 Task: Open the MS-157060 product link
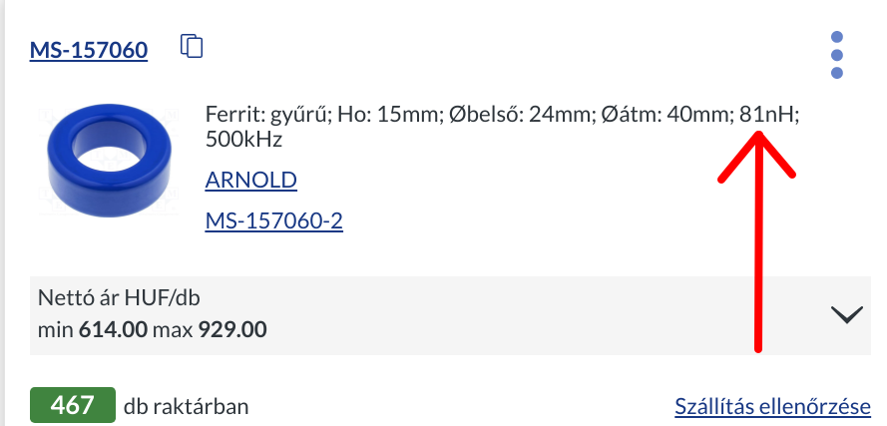point(88,50)
